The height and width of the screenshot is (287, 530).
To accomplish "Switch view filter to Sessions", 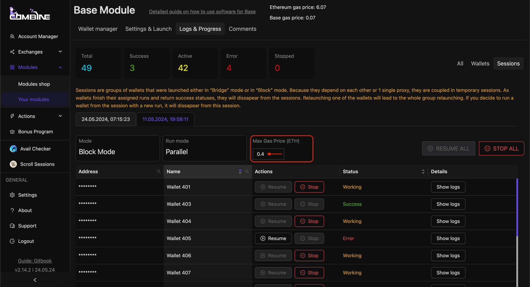I will pos(508,64).
